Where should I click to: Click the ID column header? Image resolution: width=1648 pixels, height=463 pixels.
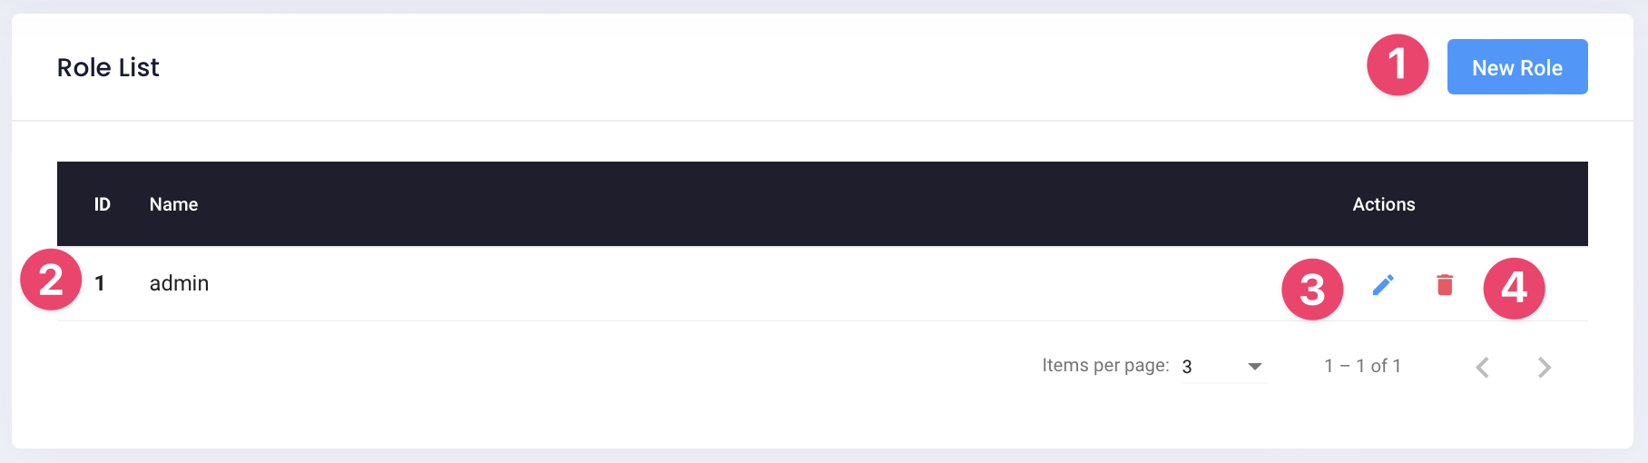tap(103, 204)
